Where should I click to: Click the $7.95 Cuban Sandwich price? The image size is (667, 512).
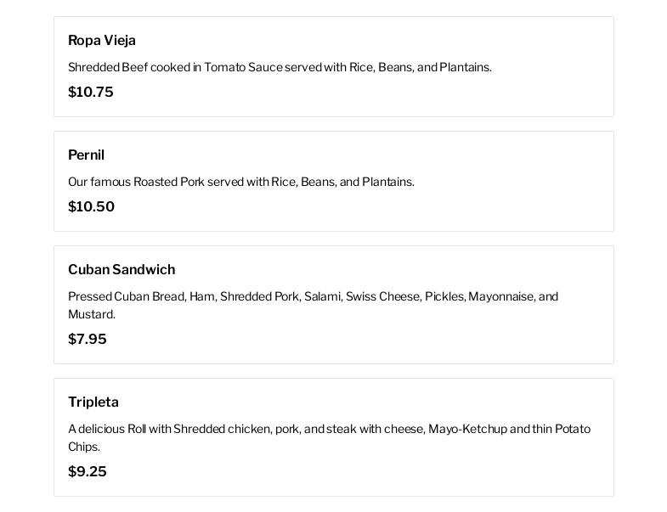[88, 340]
